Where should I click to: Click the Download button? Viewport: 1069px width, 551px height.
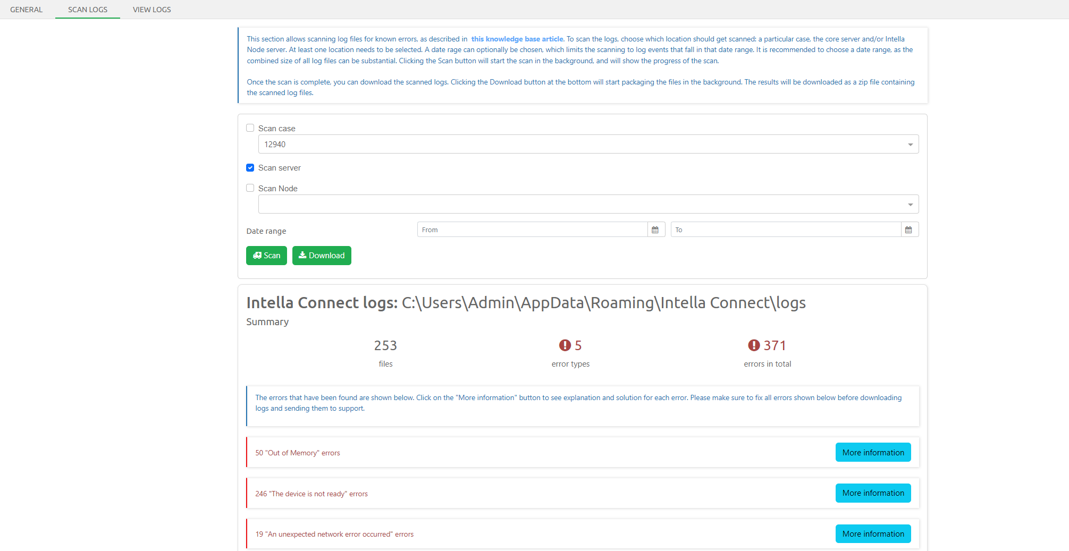(322, 256)
